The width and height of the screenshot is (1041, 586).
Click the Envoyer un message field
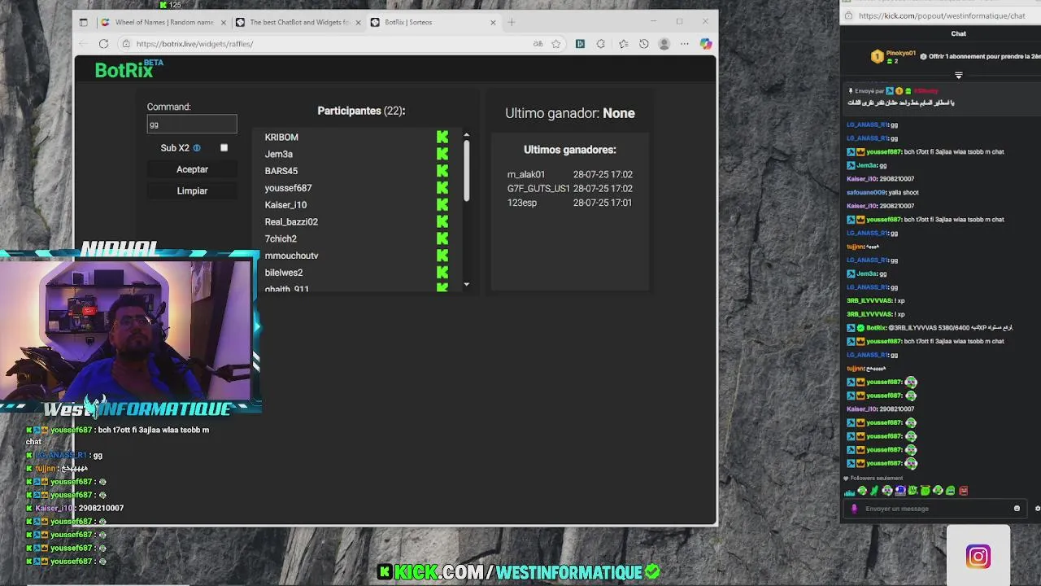coord(935,509)
